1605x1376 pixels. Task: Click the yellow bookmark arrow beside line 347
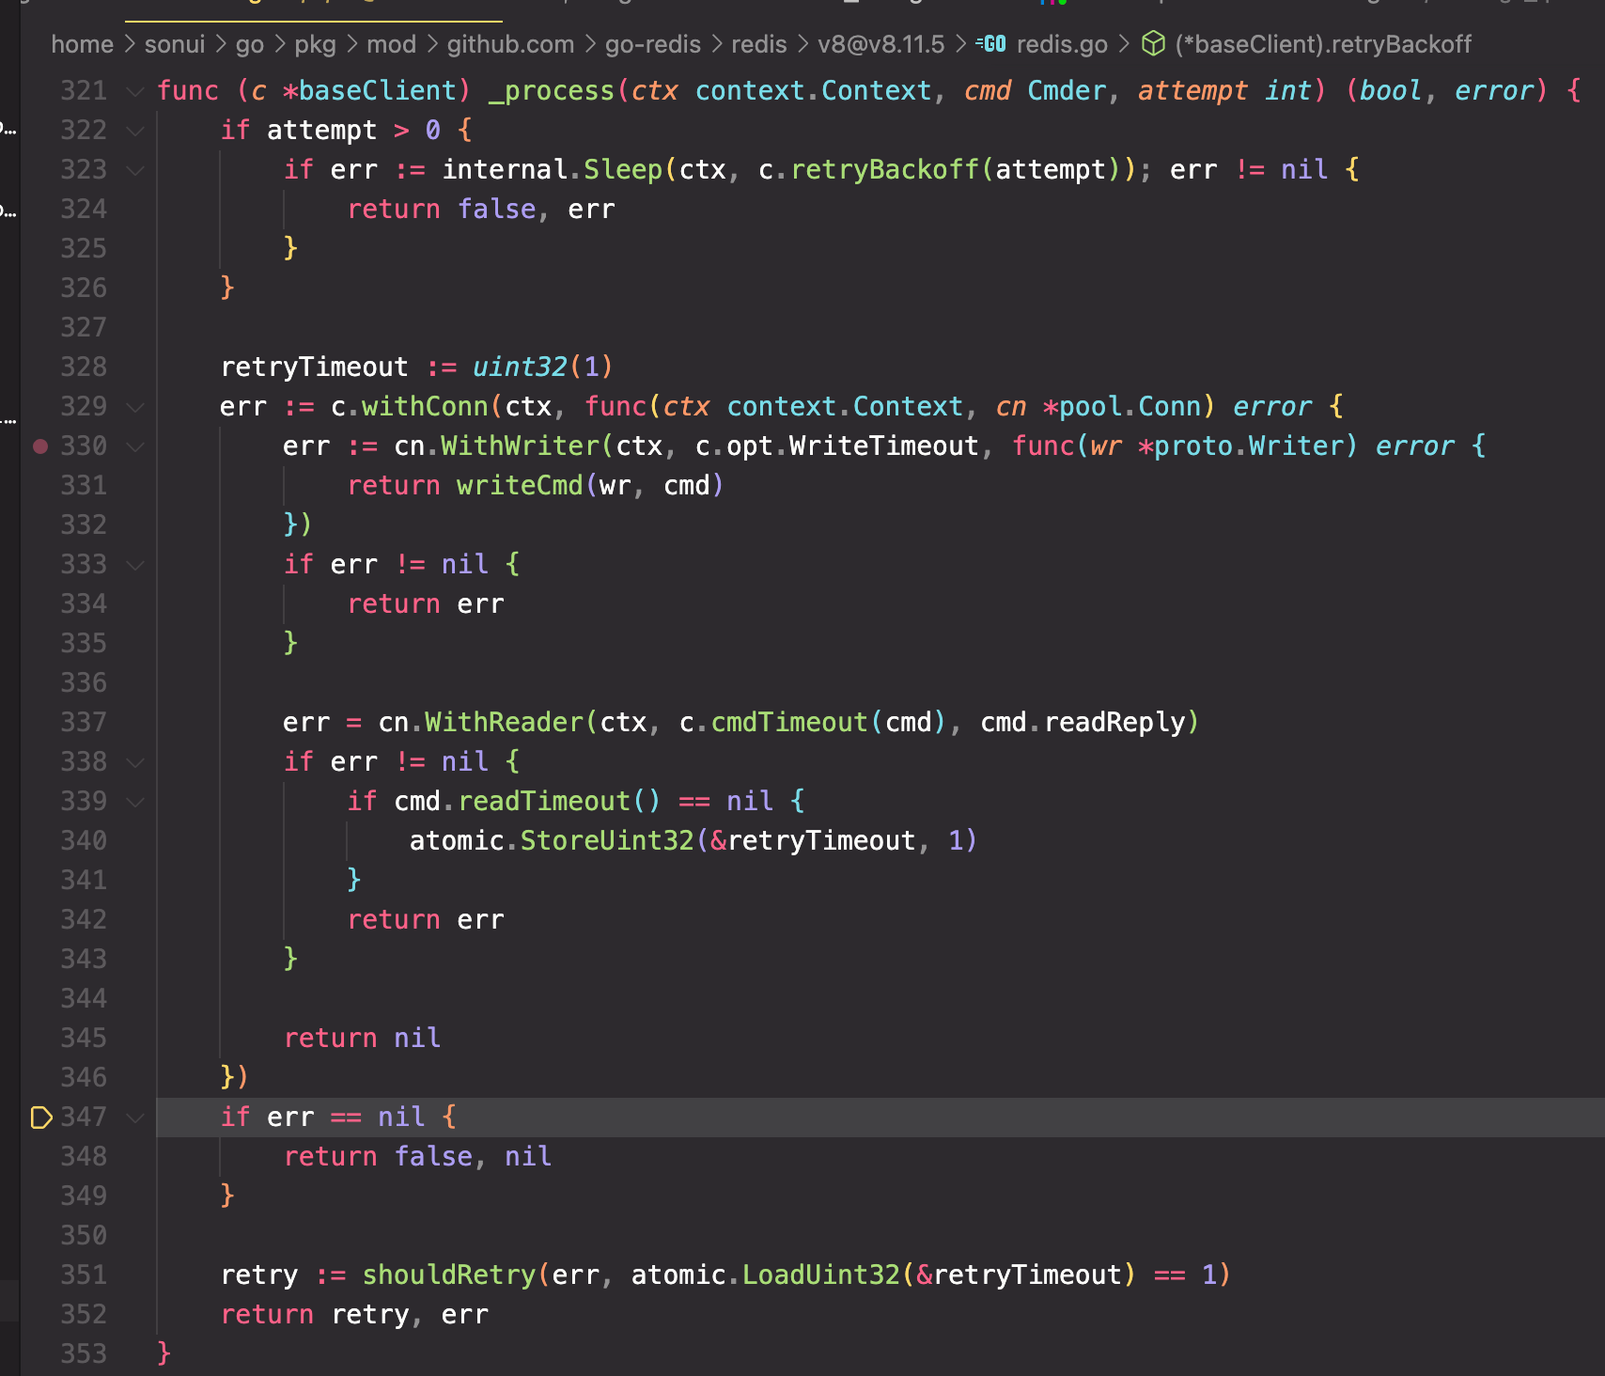40,1118
